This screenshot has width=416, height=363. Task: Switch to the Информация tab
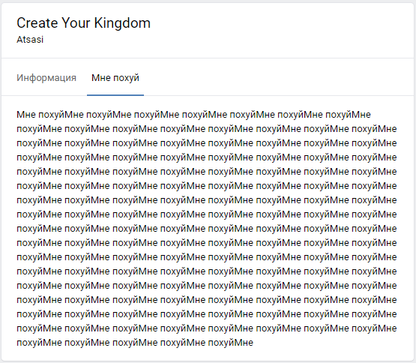pyautogui.click(x=46, y=78)
